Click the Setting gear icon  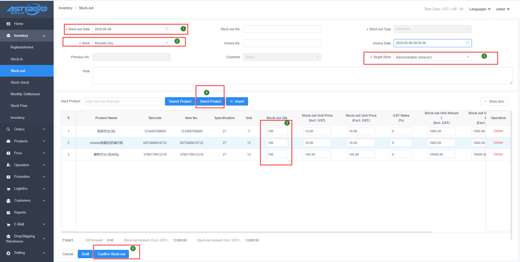(8, 253)
